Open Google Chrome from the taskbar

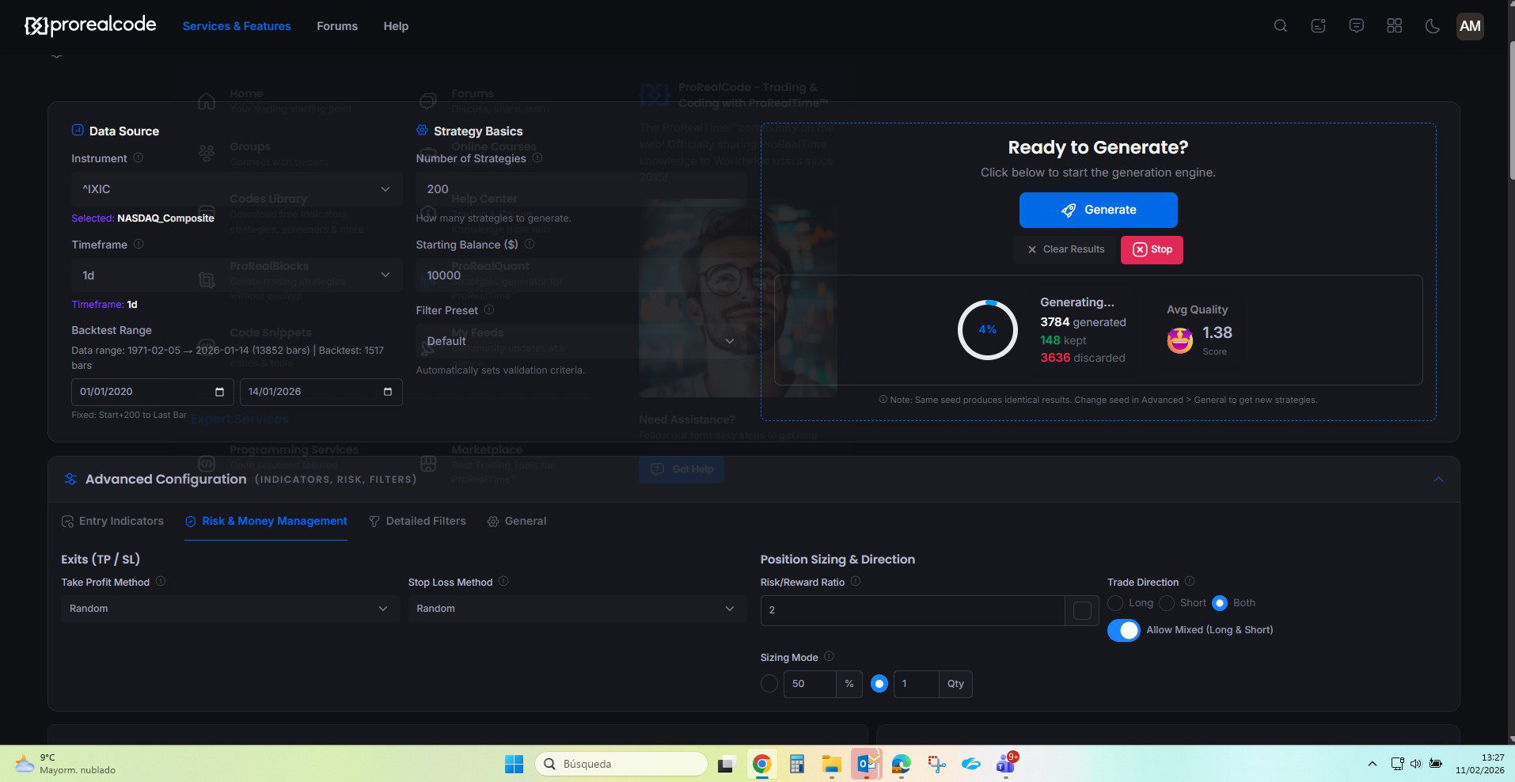point(761,764)
